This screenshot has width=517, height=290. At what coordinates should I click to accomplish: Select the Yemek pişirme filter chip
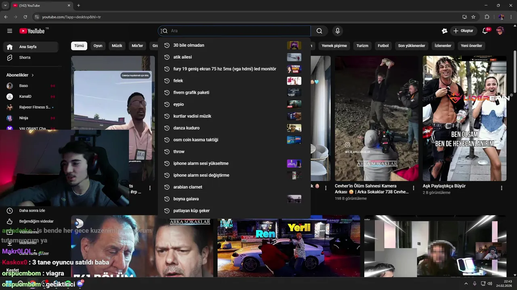[334, 46]
